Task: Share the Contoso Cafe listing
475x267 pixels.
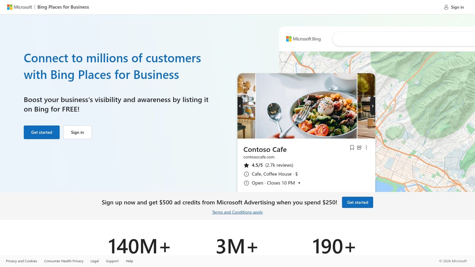Action: coord(359,147)
